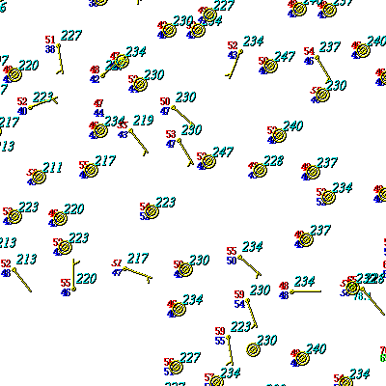This screenshot has width=386, height=386.
Task: Click the pressure value 219
Action: coord(143,121)
